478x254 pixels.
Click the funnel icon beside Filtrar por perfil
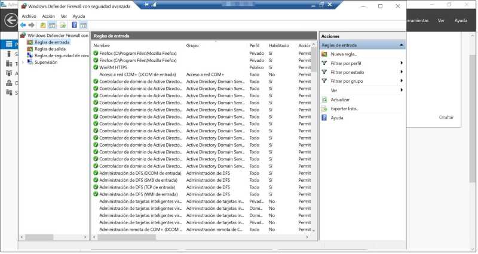324,63
